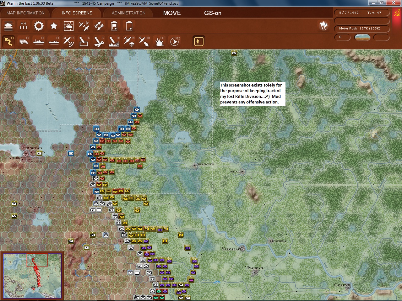The image size is (402, 301).
Task: Open the MAP INFORMATION tab
Action: pyautogui.click(x=25, y=13)
